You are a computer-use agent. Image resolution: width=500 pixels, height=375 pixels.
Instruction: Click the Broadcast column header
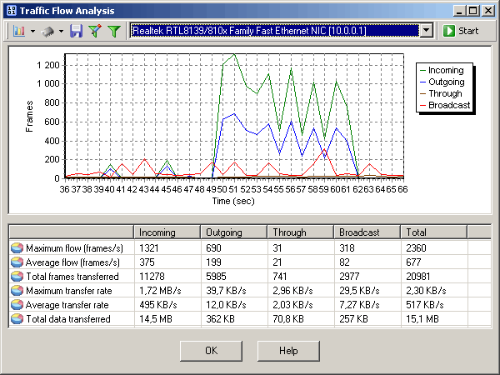[x=367, y=232]
